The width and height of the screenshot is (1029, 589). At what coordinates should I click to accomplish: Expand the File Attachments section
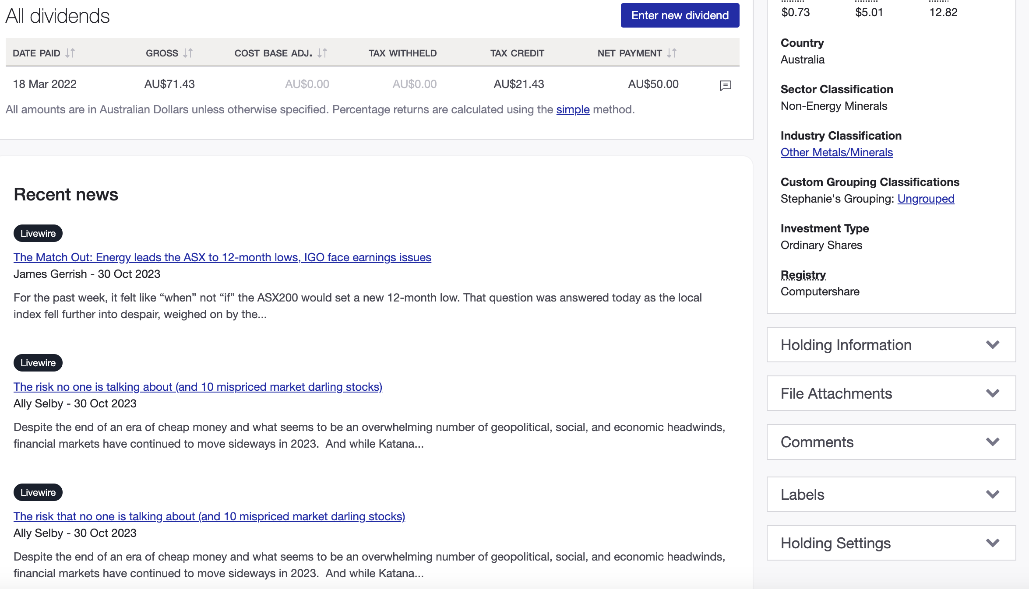[891, 393]
